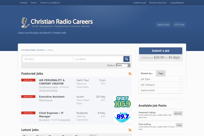Select the Browse by... tab
204x136 pixels.
pyautogui.click(x=147, y=73)
